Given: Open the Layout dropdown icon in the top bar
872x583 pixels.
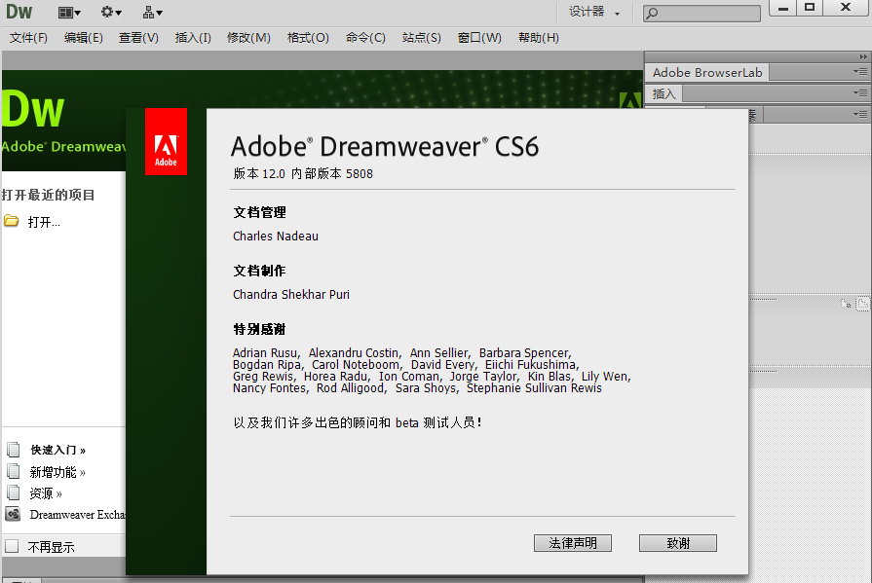Looking at the screenshot, I should (69, 13).
